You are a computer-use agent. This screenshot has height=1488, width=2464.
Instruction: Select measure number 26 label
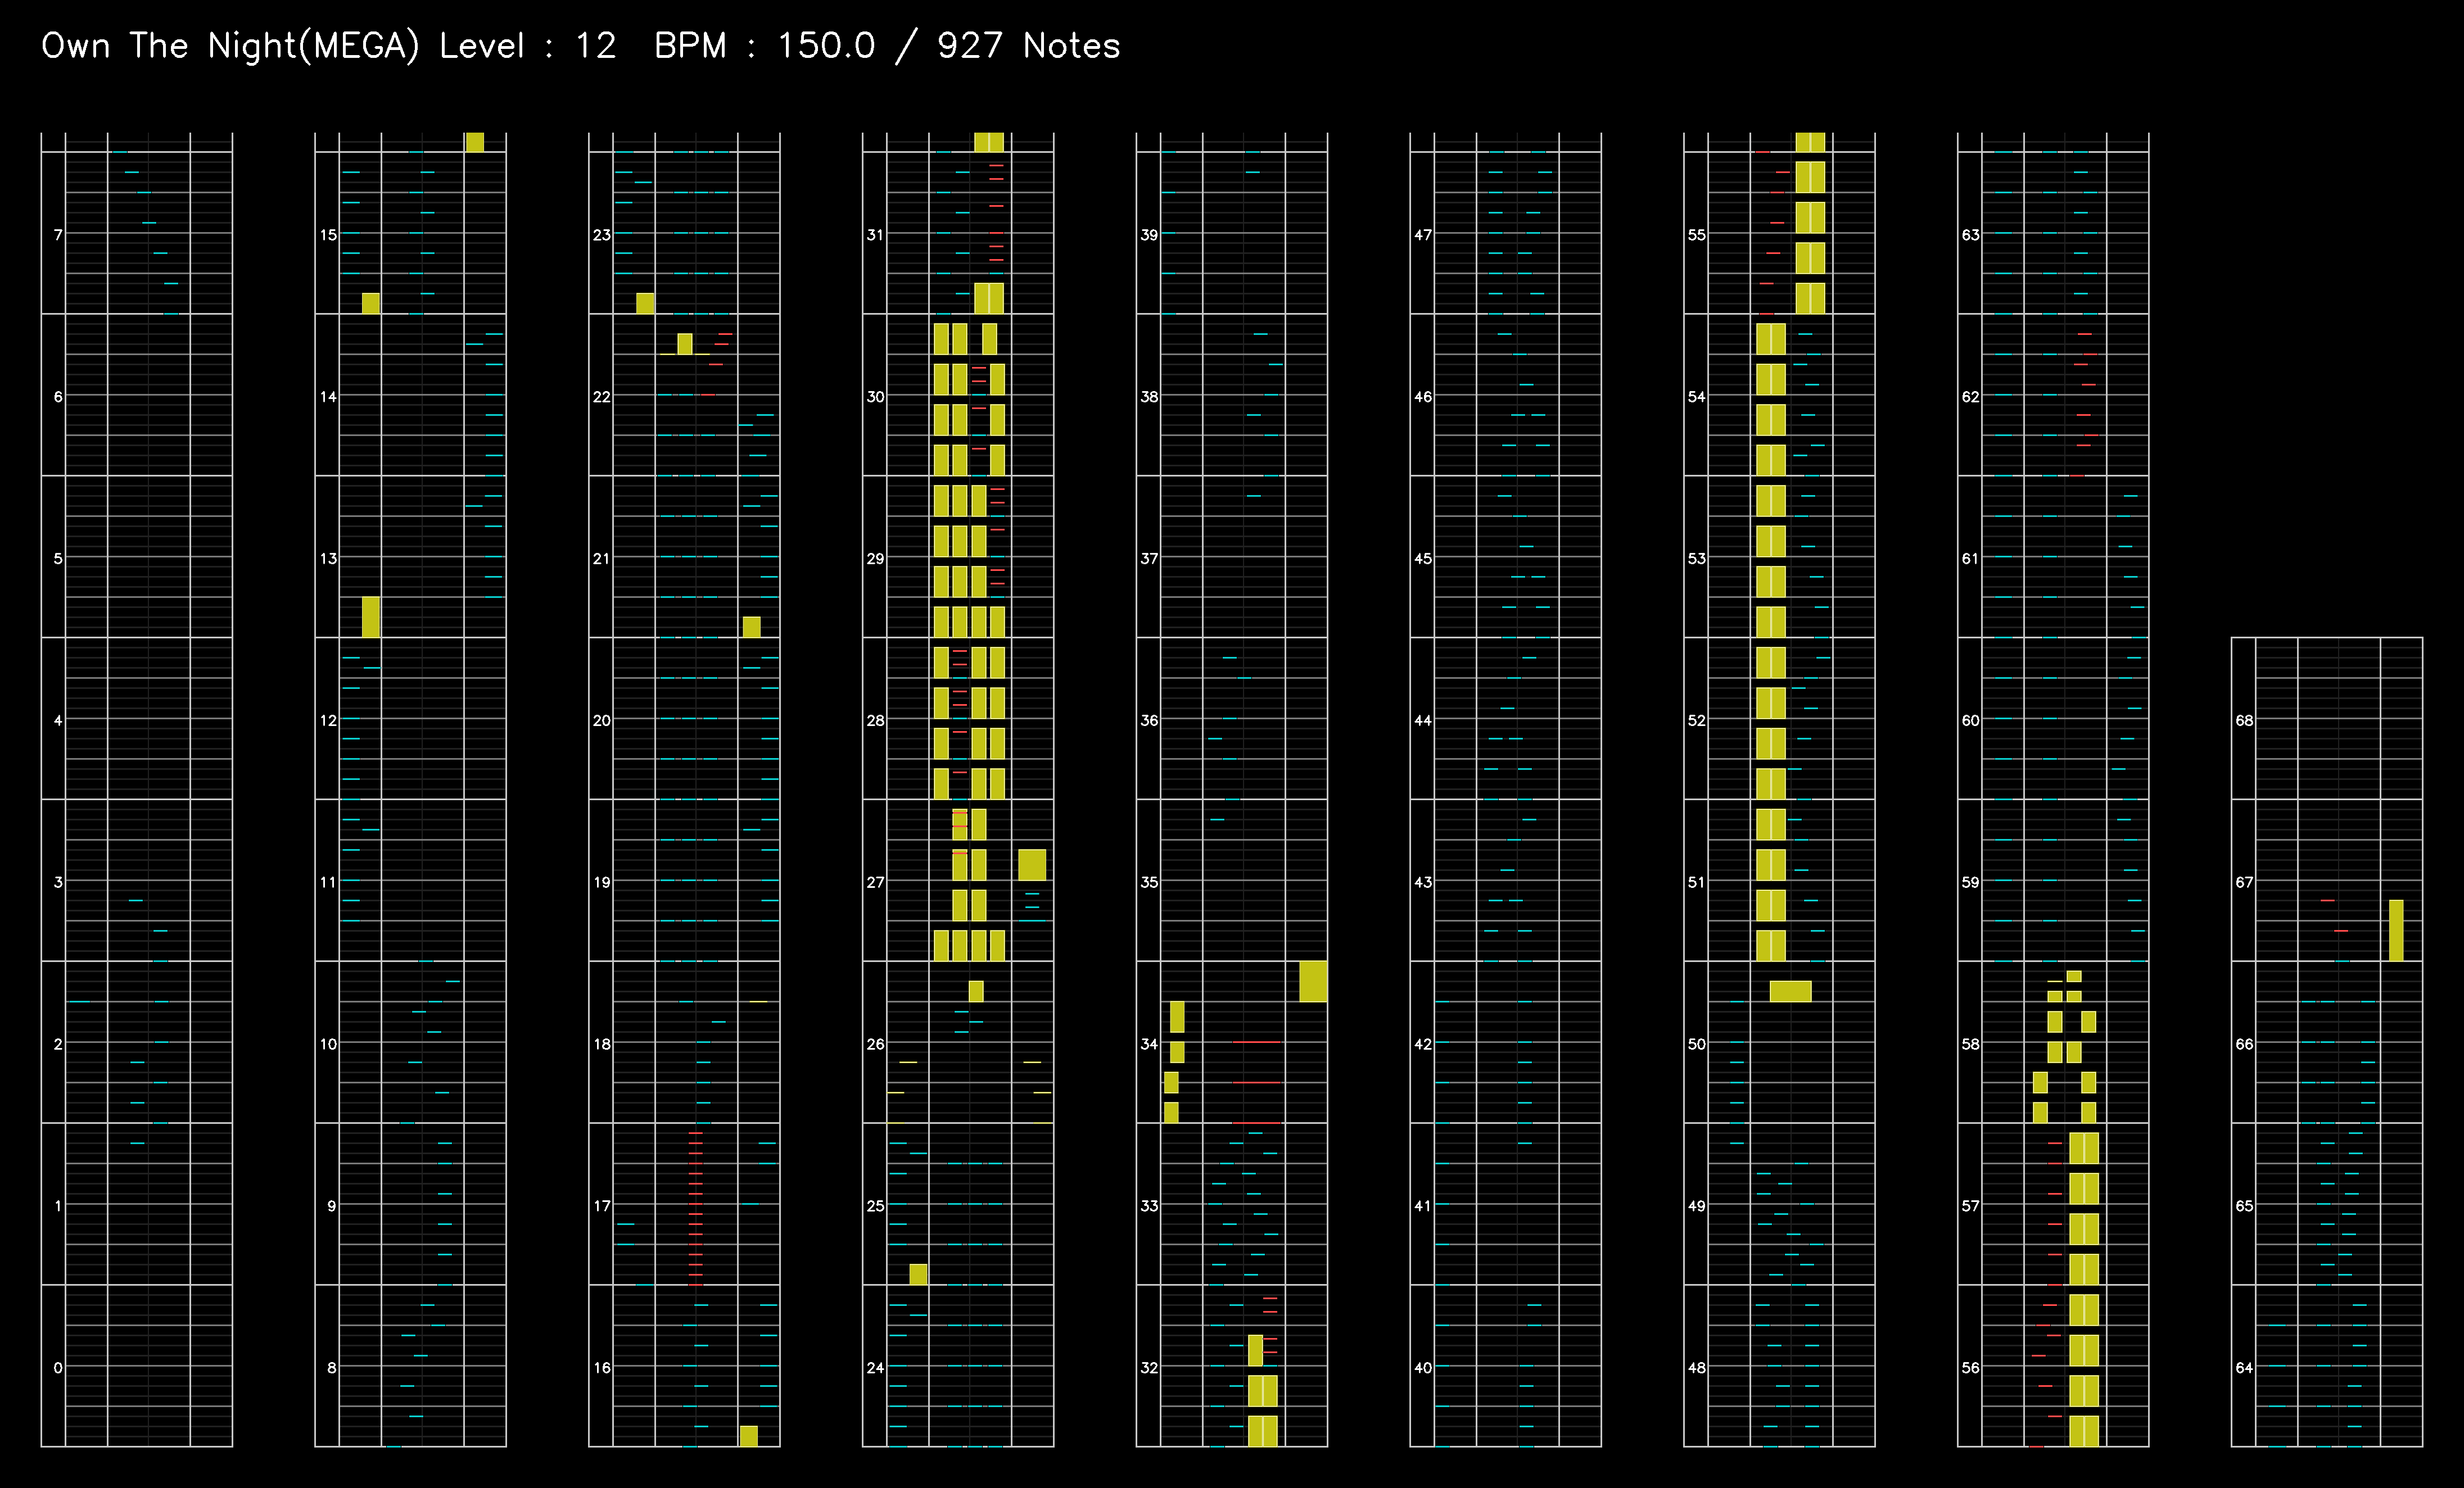(876, 1044)
